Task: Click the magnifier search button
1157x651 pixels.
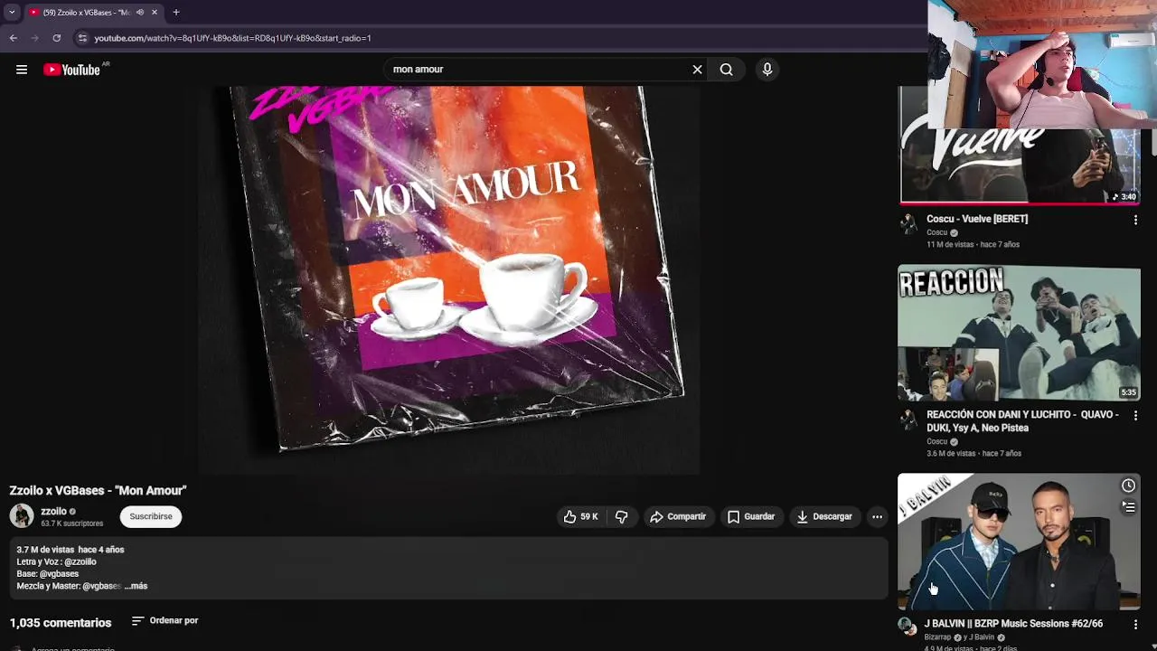Action: [726, 70]
